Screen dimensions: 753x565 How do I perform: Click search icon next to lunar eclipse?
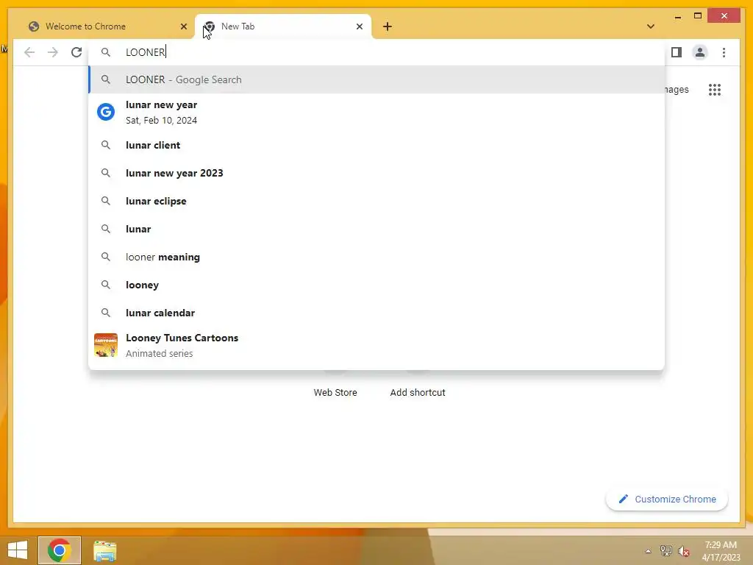(106, 201)
